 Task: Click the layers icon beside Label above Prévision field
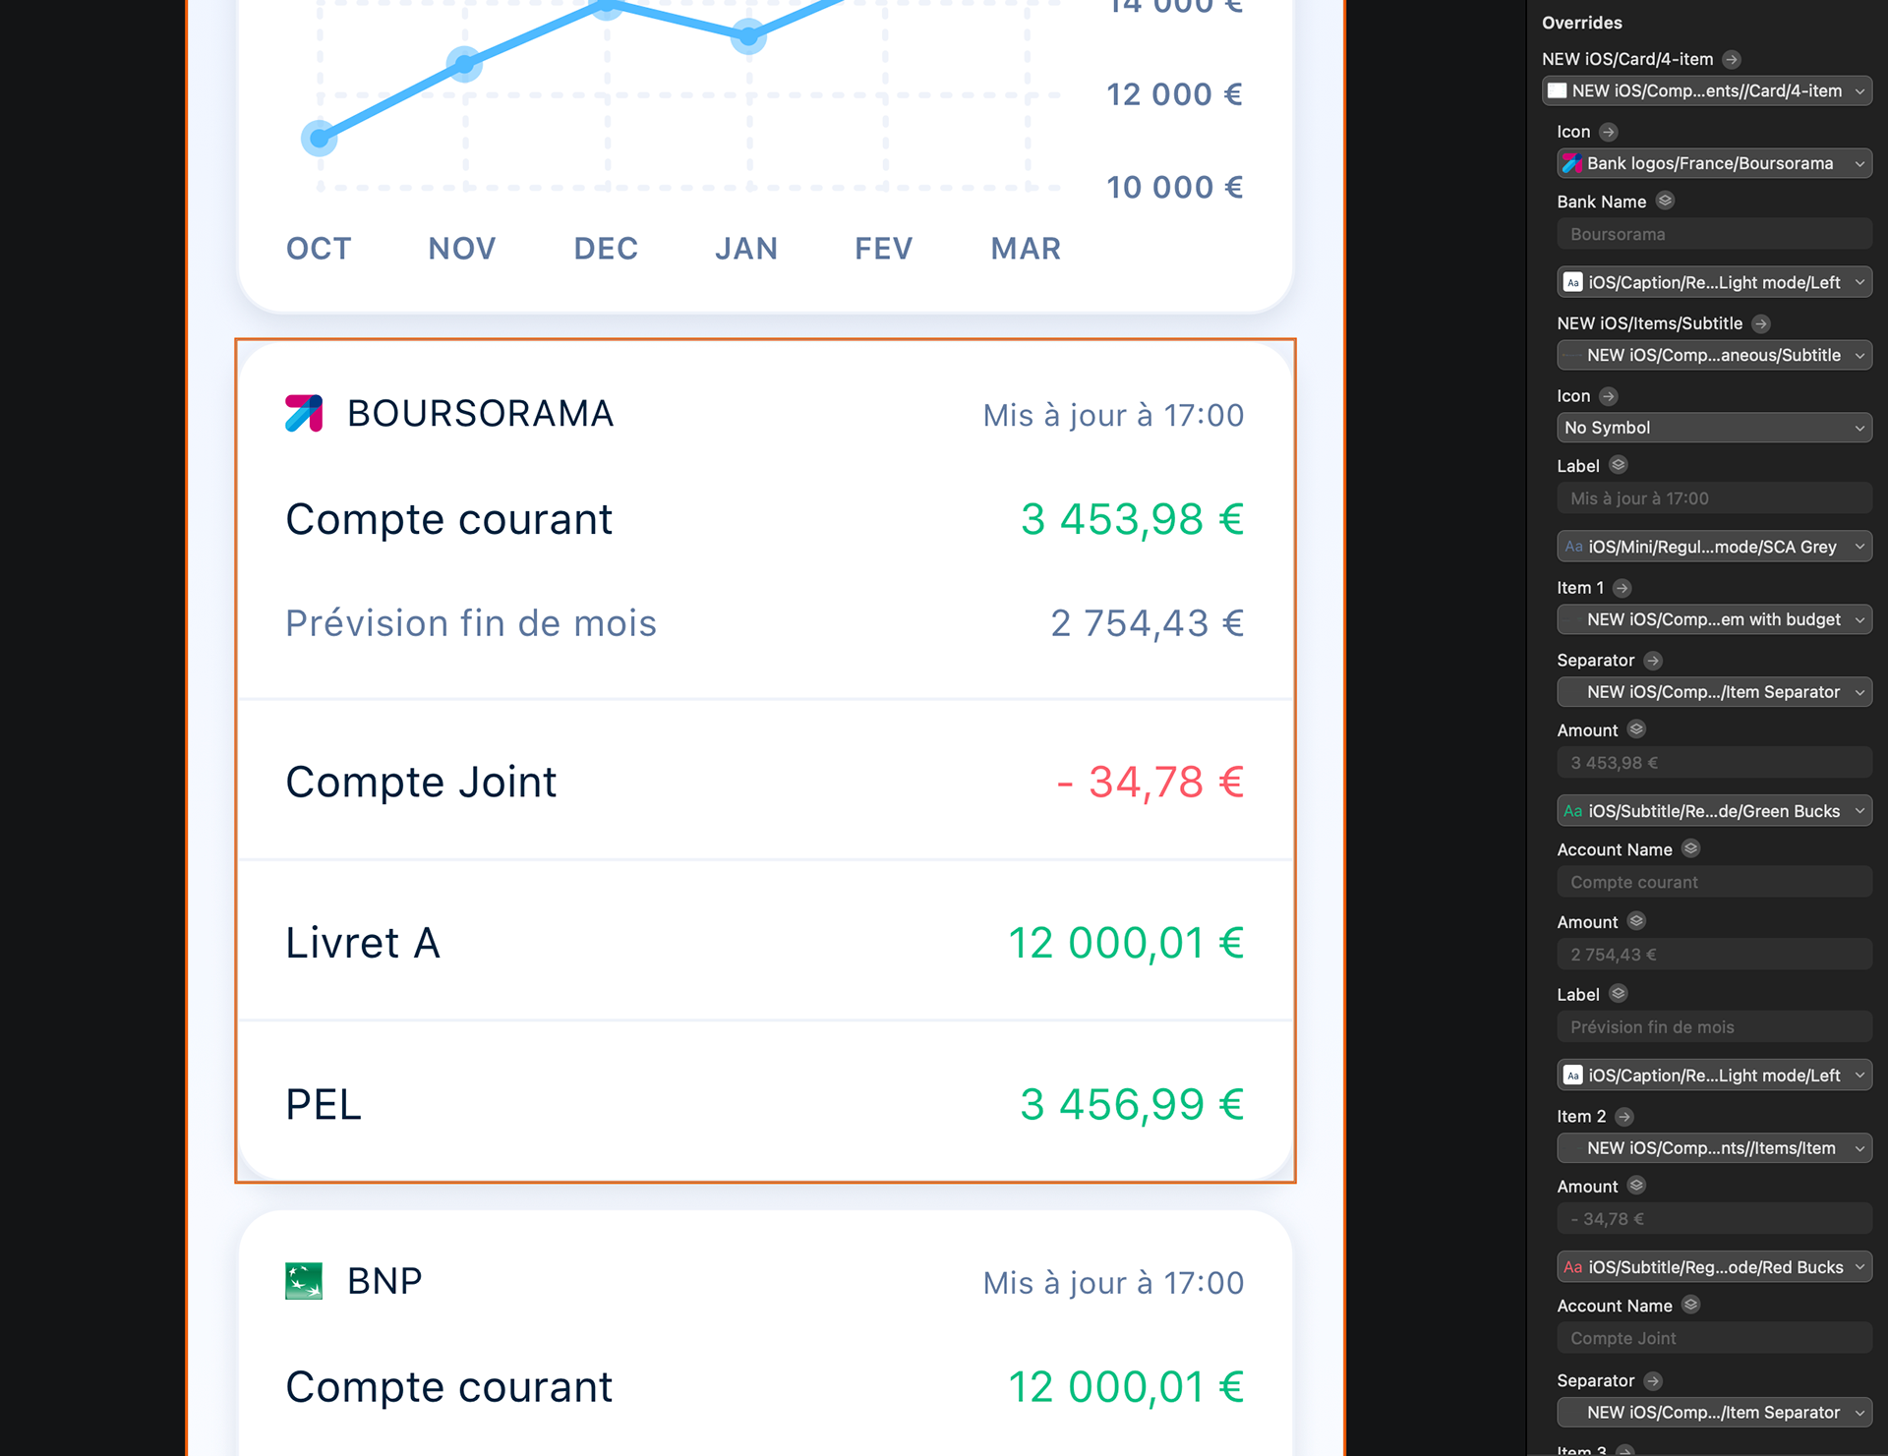pyautogui.click(x=1619, y=994)
